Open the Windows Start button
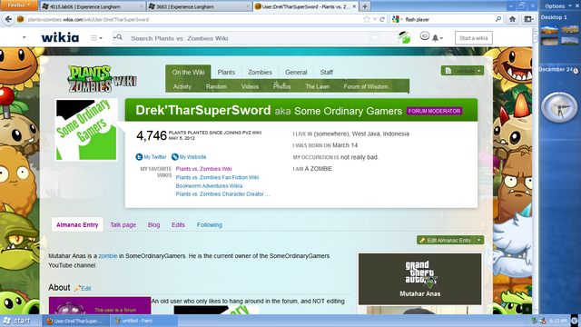 [16, 321]
